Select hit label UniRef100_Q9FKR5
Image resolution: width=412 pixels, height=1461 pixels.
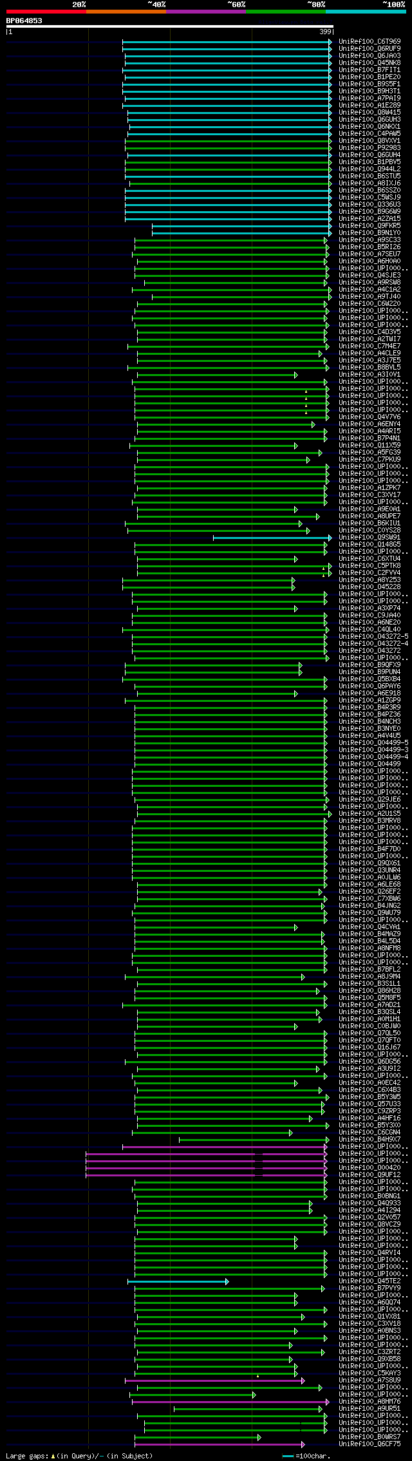pos(370,226)
